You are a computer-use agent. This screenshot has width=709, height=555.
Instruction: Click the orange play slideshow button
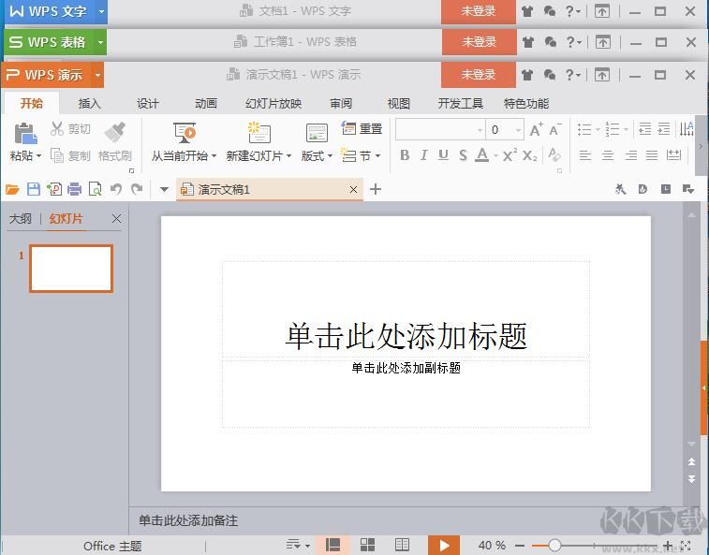coord(444,545)
